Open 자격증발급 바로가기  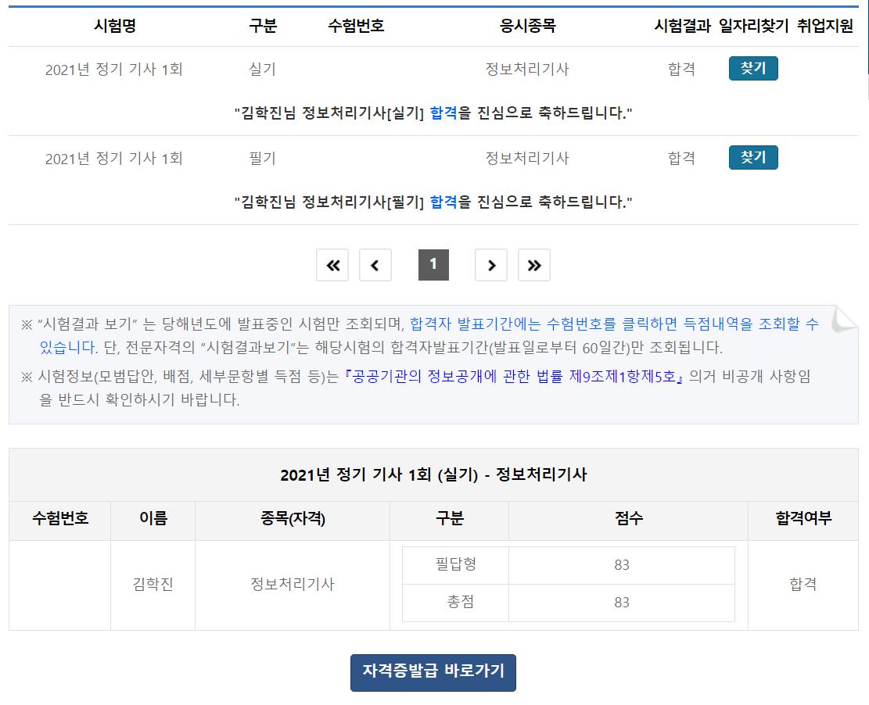[x=433, y=672]
